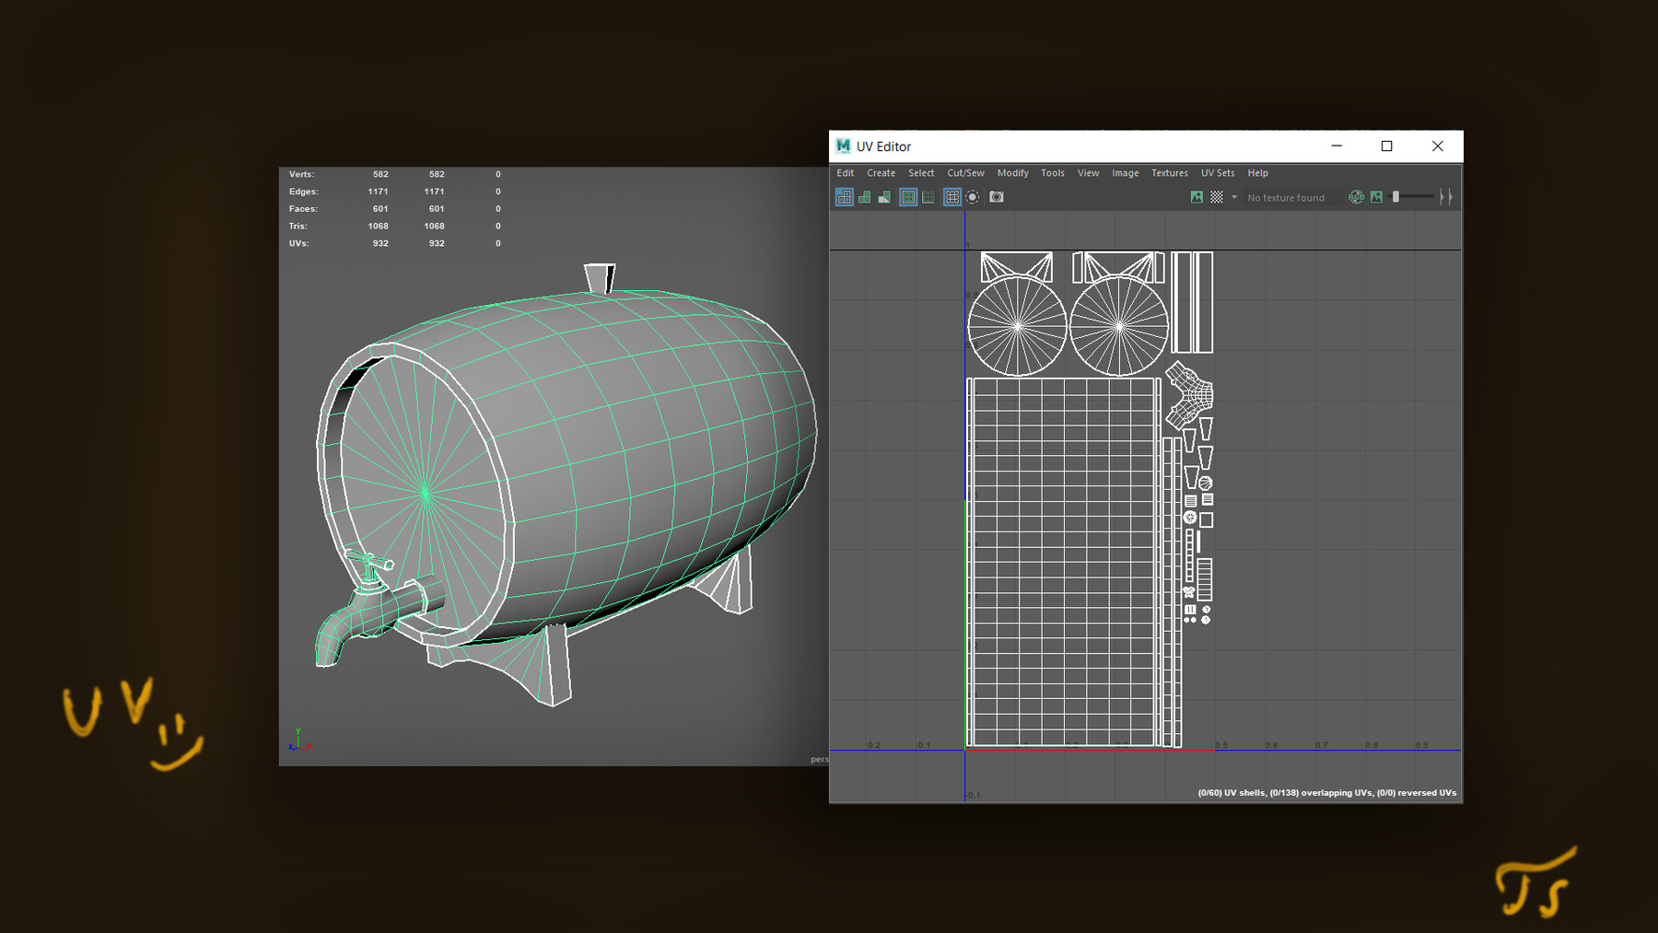
Task: Click the No texture found field
Action: click(1288, 197)
